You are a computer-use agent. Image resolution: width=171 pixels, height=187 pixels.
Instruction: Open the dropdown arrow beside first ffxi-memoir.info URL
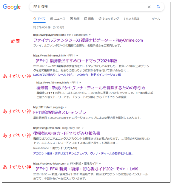(77, 56)
